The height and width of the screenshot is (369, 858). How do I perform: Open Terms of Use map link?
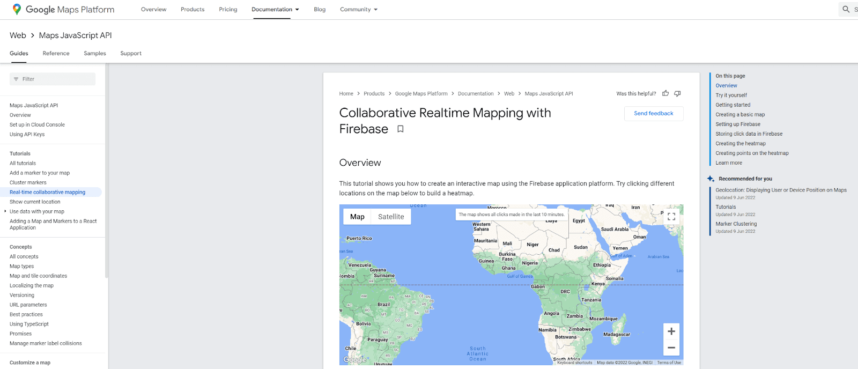669,363
